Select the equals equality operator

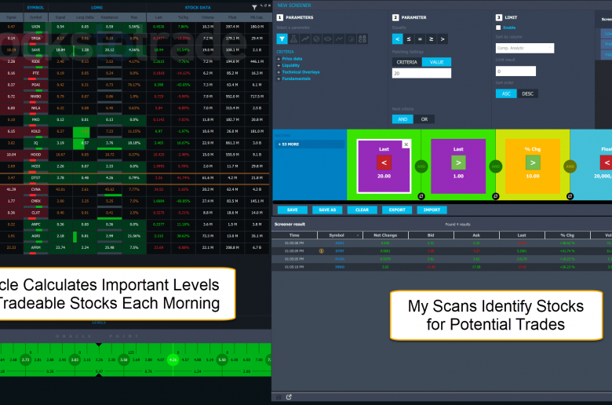pyautogui.click(x=420, y=38)
